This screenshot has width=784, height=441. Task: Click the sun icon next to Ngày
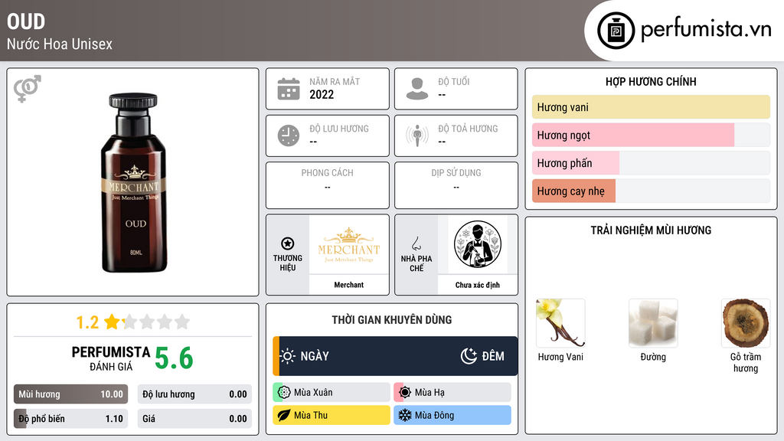tap(288, 356)
